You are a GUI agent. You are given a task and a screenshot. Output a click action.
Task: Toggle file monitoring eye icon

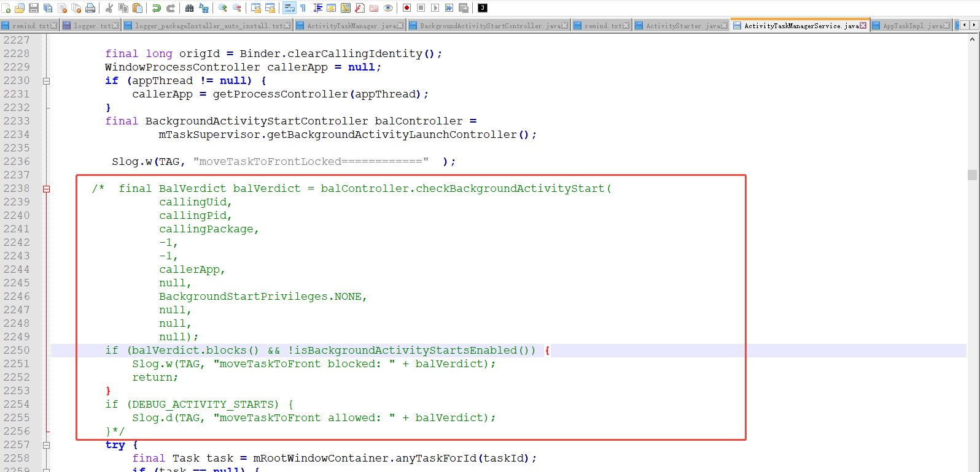pyautogui.click(x=387, y=8)
